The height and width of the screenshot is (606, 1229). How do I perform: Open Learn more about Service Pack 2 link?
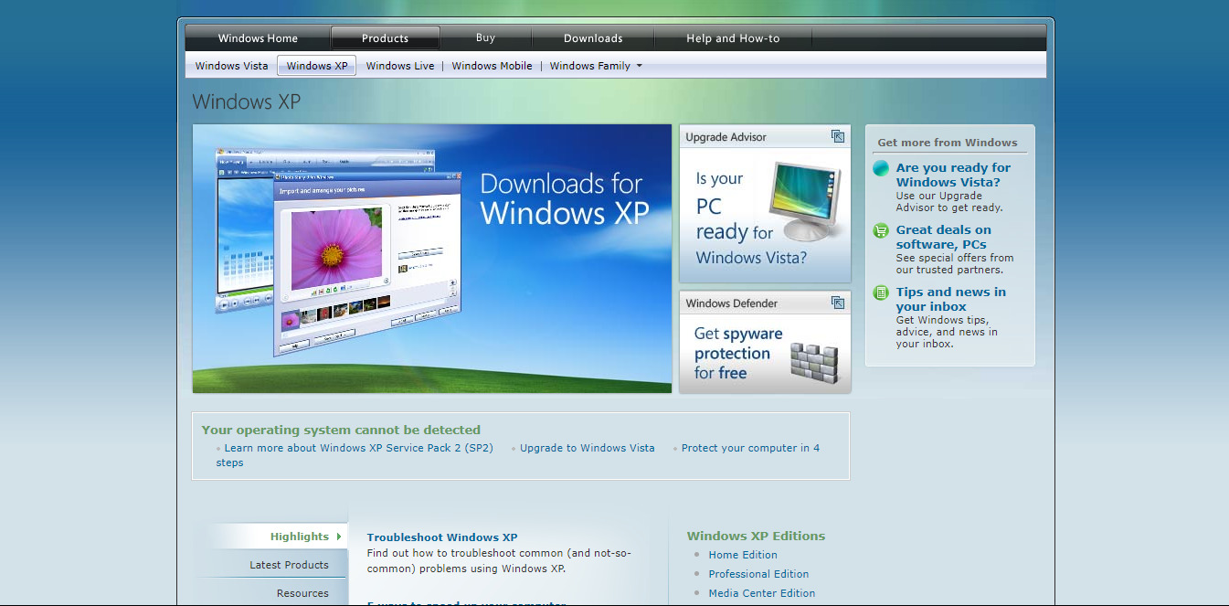[x=358, y=448]
